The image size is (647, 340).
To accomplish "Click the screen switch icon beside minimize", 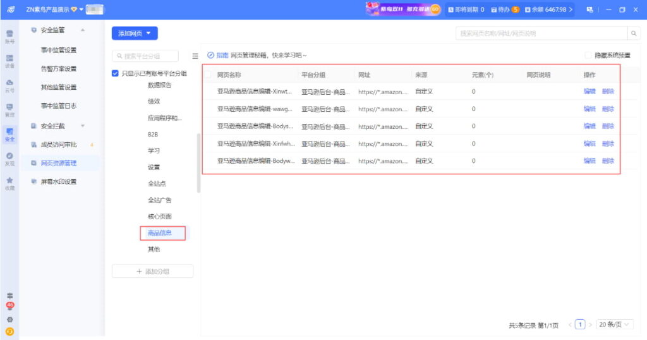I will (590, 9).
